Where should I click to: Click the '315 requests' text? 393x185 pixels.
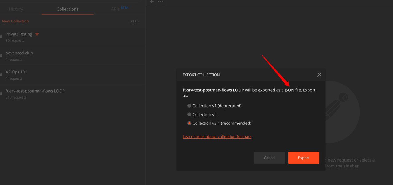[16, 97]
